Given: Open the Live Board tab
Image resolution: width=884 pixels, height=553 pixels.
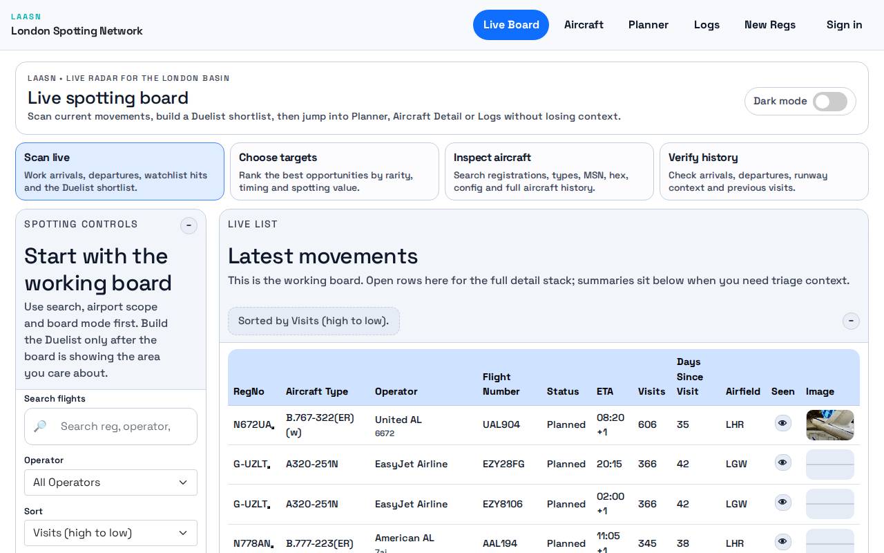Looking at the screenshot, I should pos(511,25).
